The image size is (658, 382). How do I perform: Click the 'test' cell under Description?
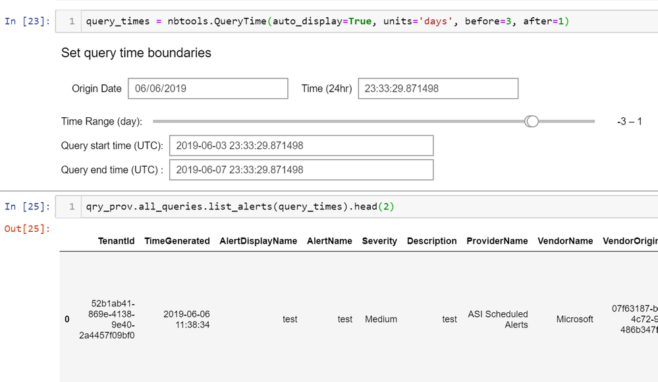click(449, 319)
